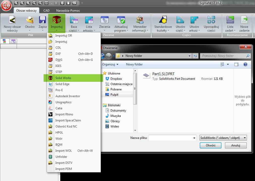Choose Import PDM menu entry
This screenshot has width=255, height=181.
point(74,169)
